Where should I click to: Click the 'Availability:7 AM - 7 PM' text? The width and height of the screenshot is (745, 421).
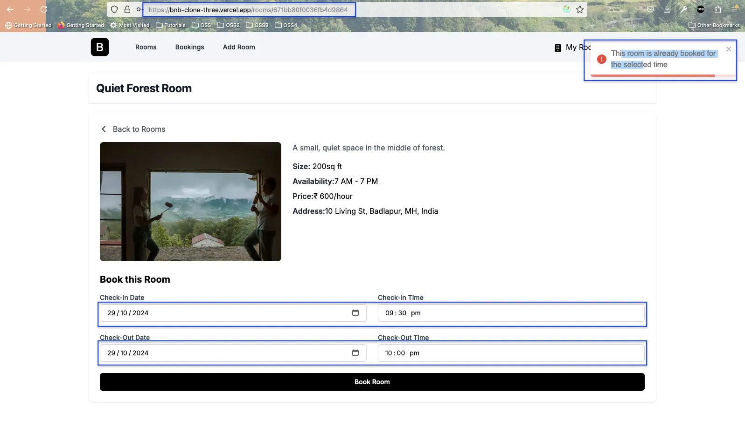click(335, 181)
